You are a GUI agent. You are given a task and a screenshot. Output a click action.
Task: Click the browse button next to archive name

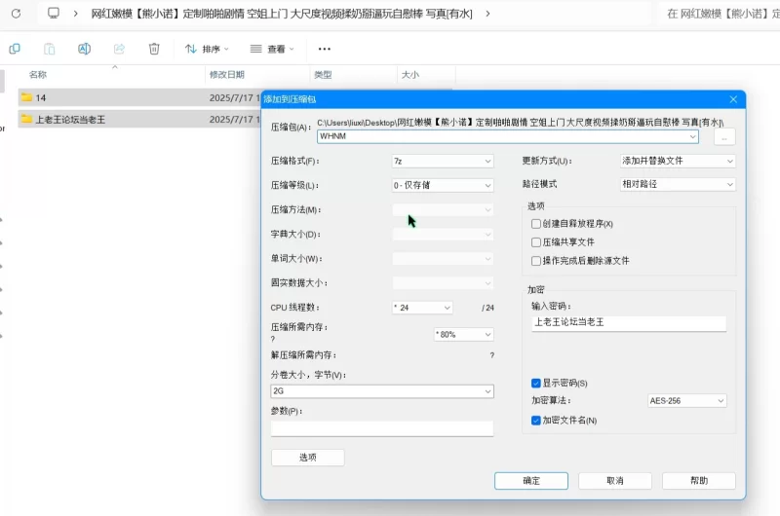(724, 137)
